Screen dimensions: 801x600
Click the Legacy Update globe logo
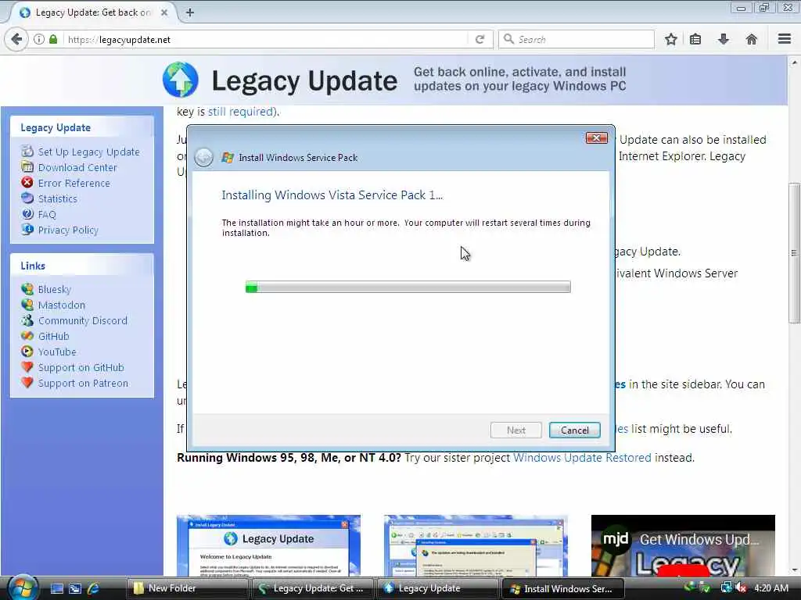[x=181, y=80]
